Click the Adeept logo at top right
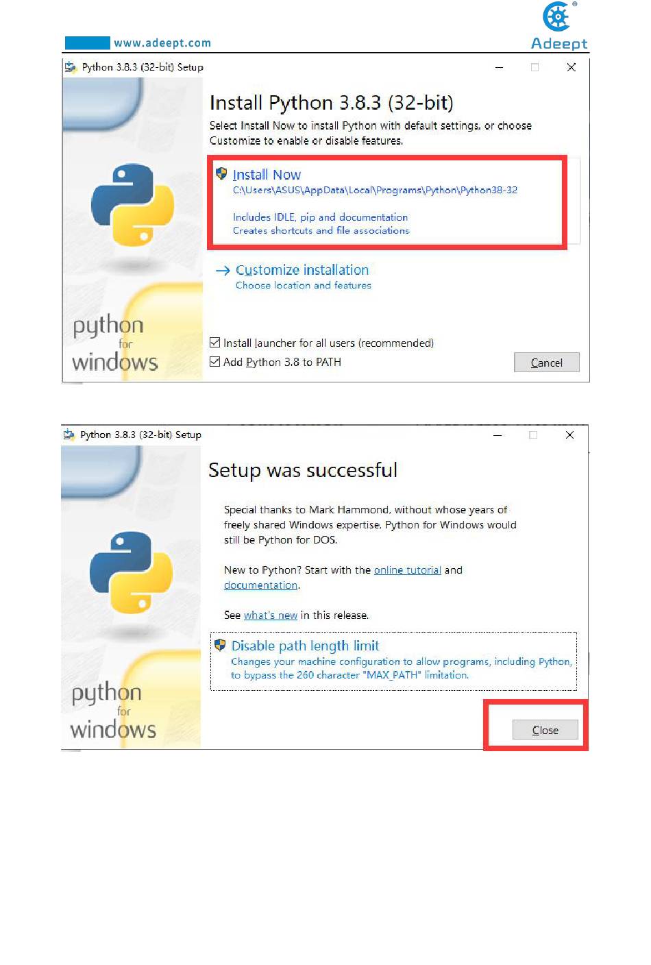 coord(560,26)
